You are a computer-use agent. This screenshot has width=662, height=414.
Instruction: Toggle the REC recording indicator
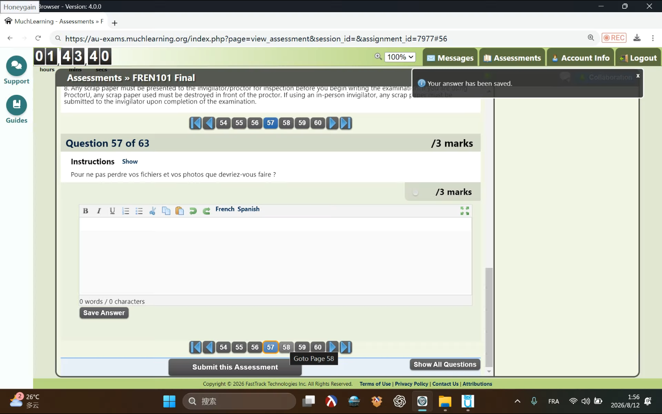pos(614,38)
